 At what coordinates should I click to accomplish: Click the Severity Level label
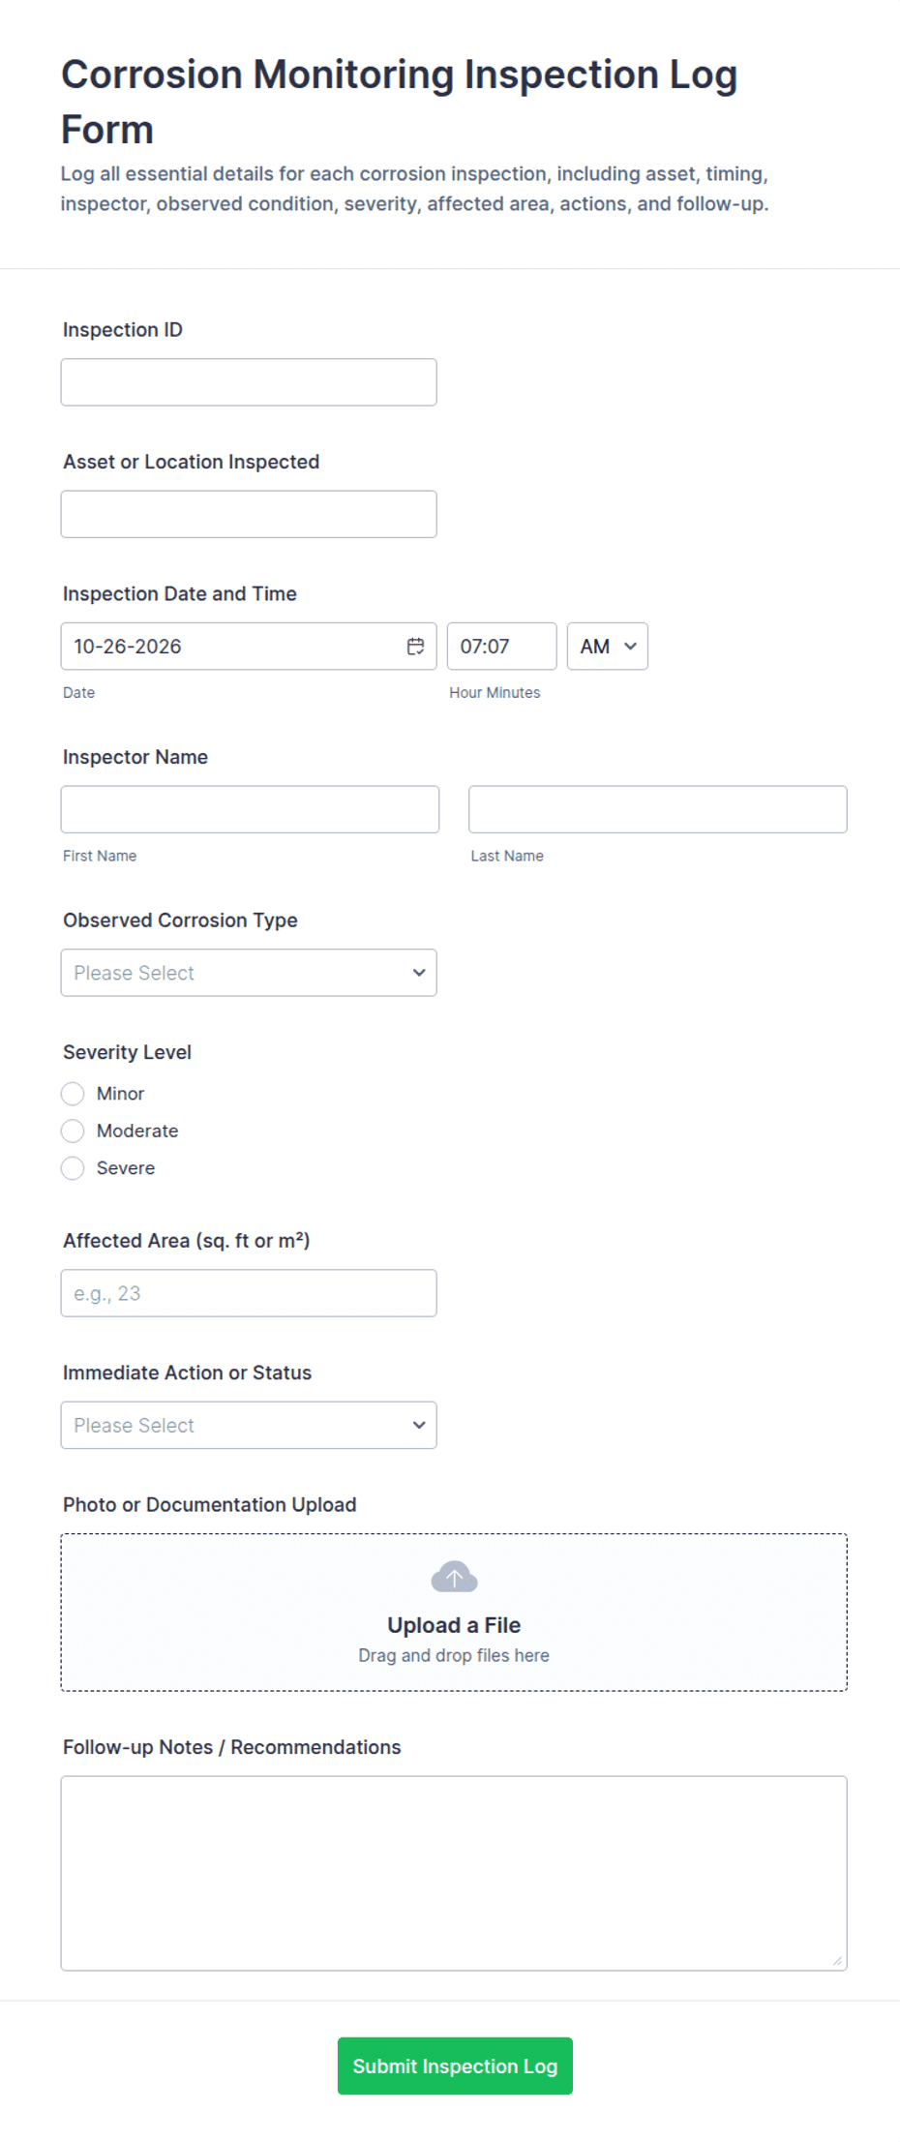coord(127,1052)
